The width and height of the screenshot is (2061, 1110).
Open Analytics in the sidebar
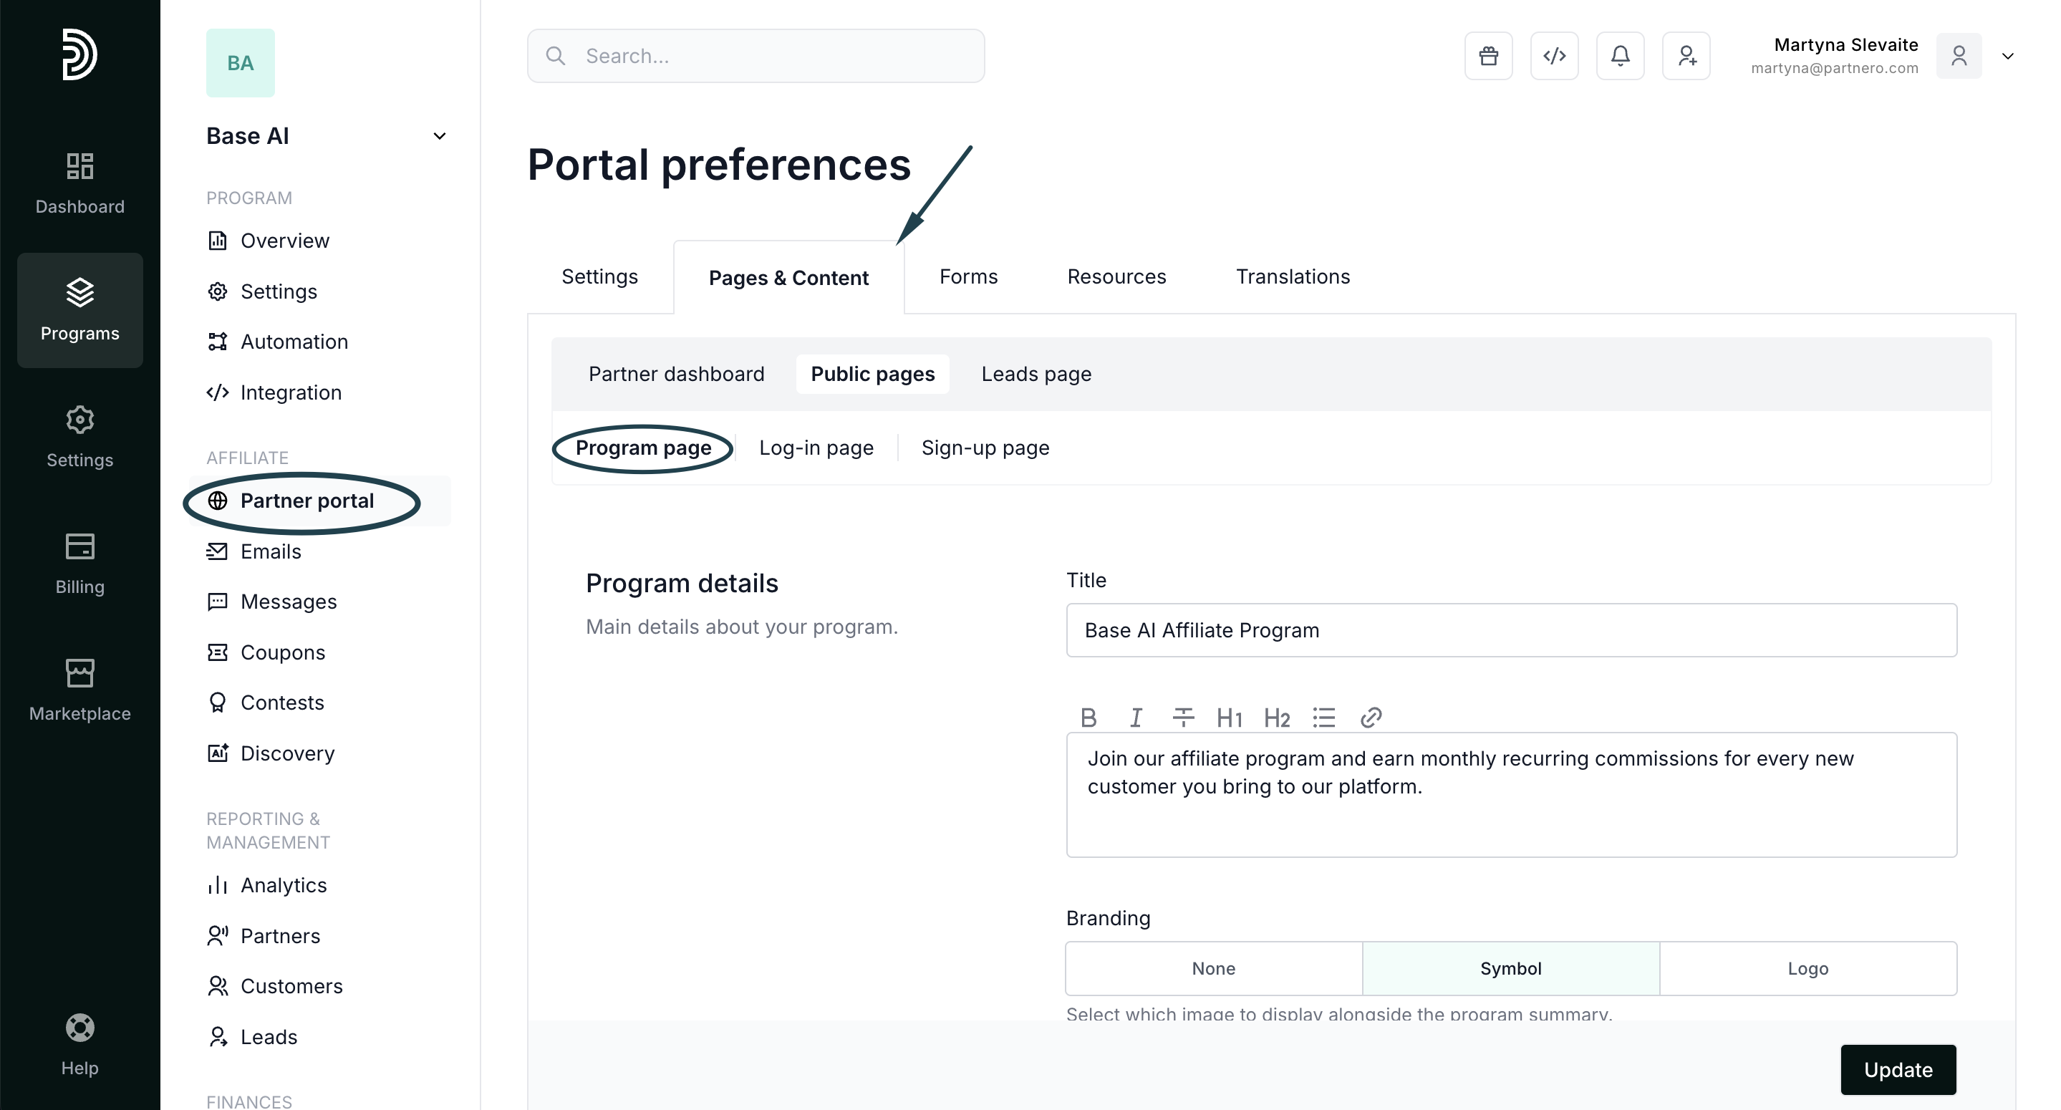pyautogui.click(x=284, y=885)
